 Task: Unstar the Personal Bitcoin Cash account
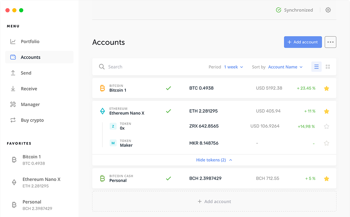(x=327, y=178)
